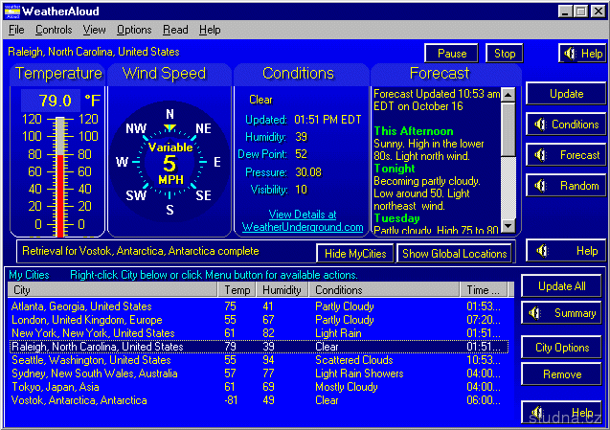Screen dimensions: 610x430
Task: Open the File menu
Action: click(x=16, y=30)
